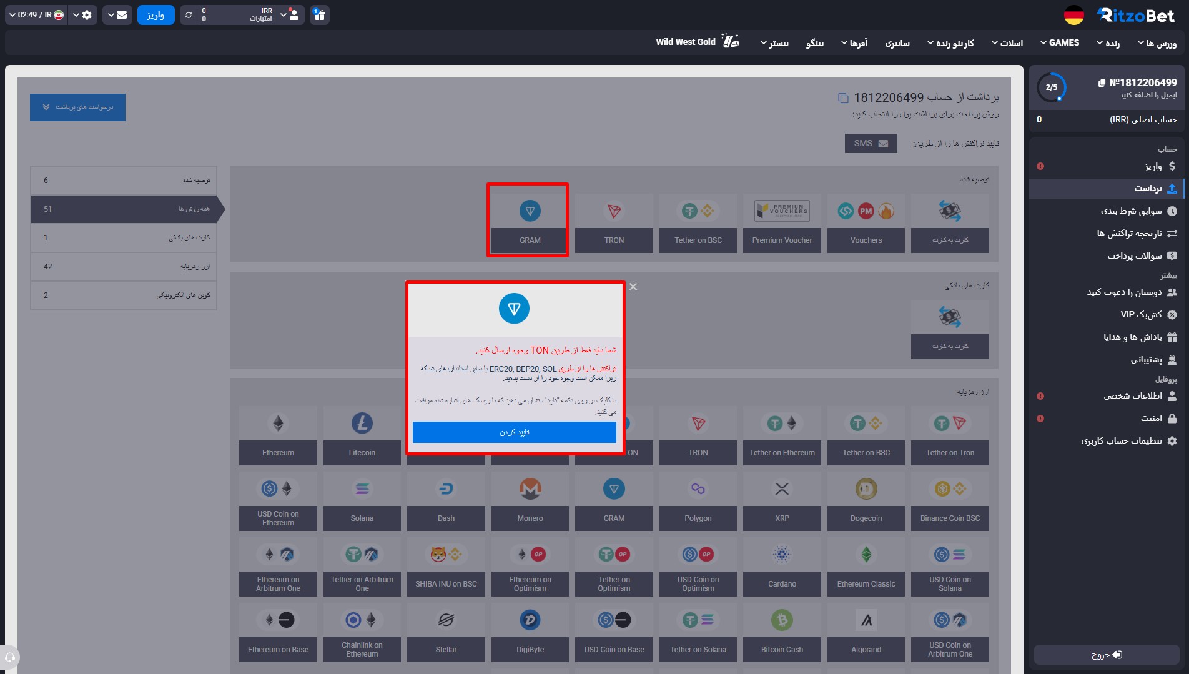Switch to the کارت های بانکی category

(124, 238)
